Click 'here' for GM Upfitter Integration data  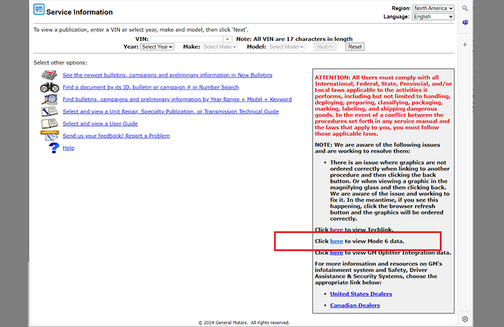tap(336, 253)
